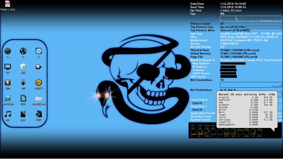
Task: Open the prac file icon
Action: (x=23, y=114)
